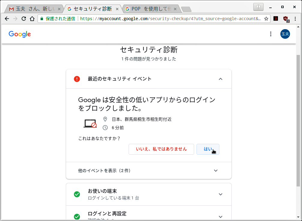This screenshot has width=302, height=221.
Task: Open the red 'h' extension icon
Action: pos(276,19)
